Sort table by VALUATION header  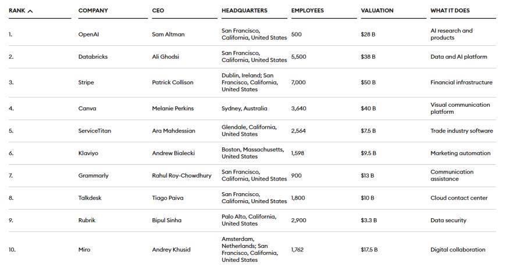coord(377,10)
